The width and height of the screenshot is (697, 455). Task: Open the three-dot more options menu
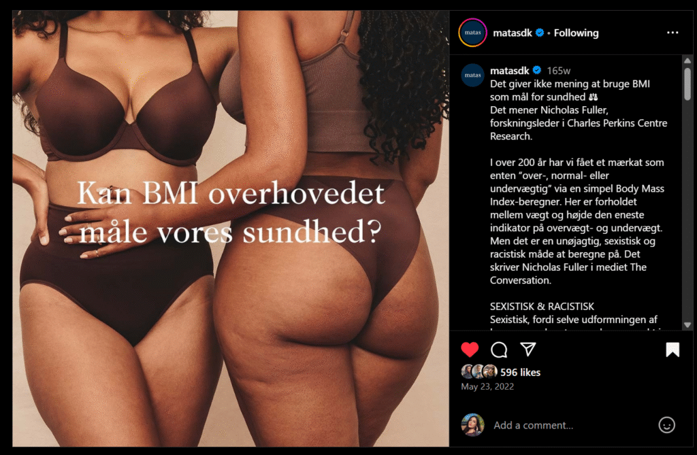[x=672, y=33]
